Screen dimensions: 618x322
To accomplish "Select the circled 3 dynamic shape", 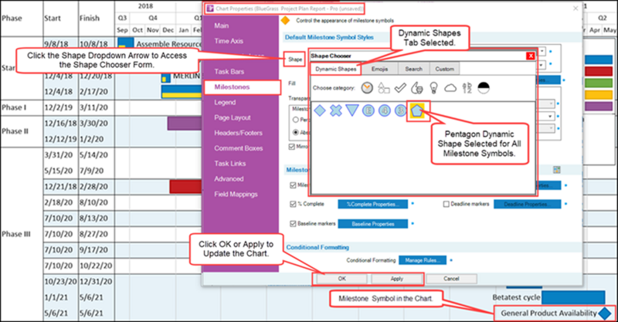I will tap(400, 110).
